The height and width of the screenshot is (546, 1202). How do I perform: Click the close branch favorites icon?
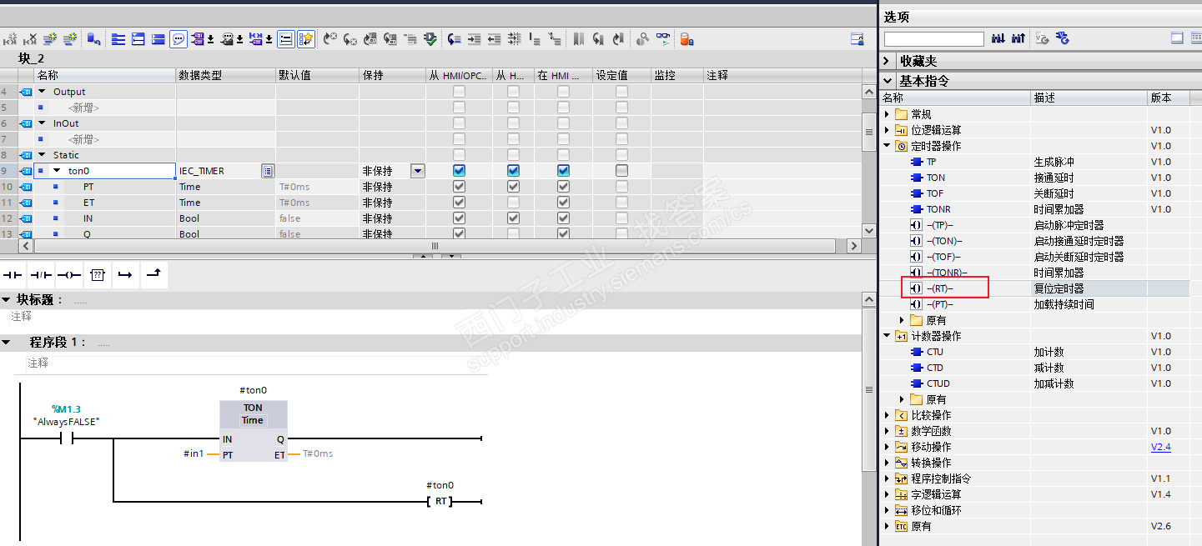[x=153, y=274]
